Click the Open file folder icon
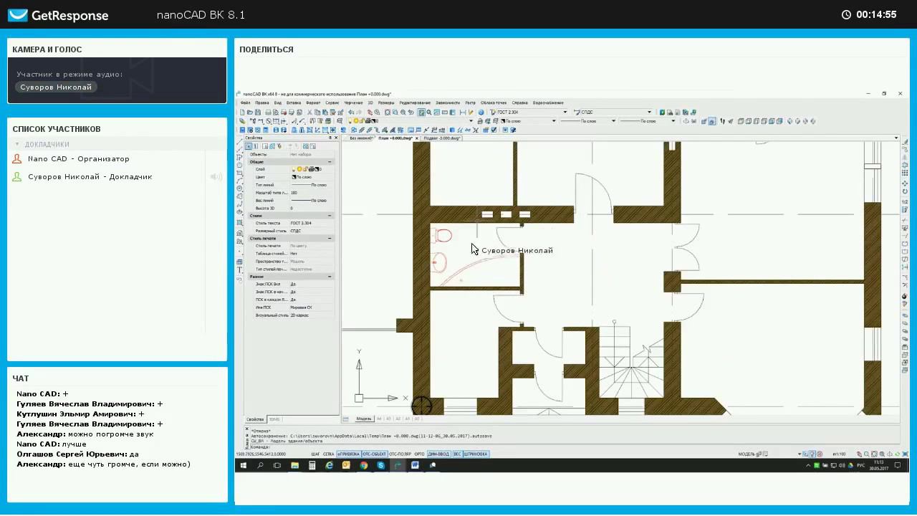This screenshot has height=516, width=917. pyautogui.click(x=249, y=112)
